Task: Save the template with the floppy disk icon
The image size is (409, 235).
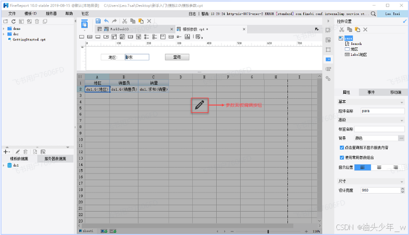Action: click(x=98, y=21)
